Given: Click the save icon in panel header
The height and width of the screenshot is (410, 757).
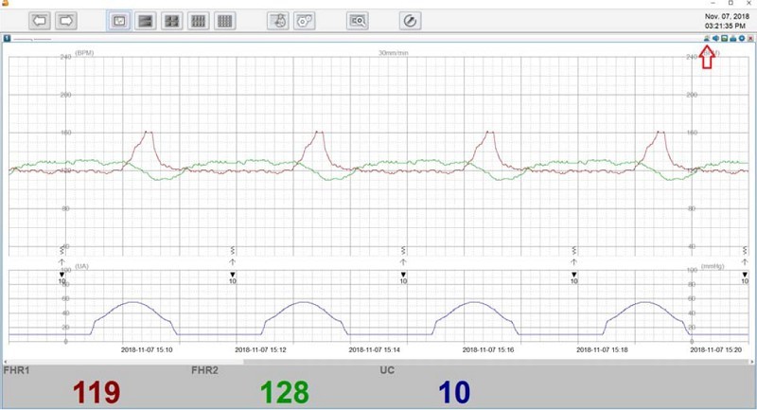Looking at the screenshot, I should tap(724, 39).
